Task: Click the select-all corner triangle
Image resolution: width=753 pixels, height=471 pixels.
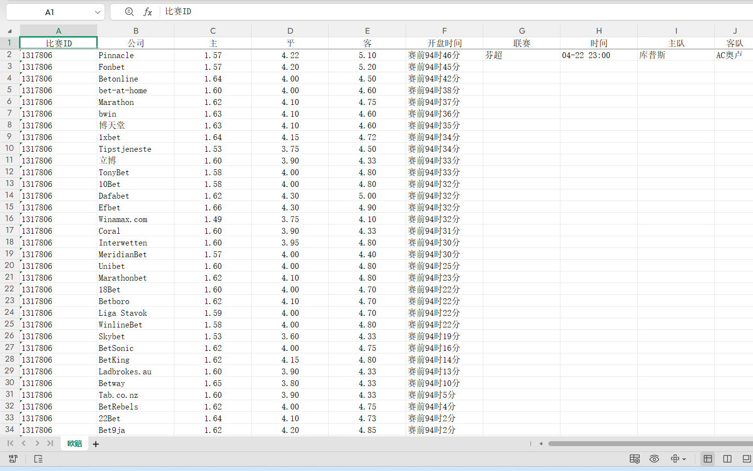Action: 10,31
